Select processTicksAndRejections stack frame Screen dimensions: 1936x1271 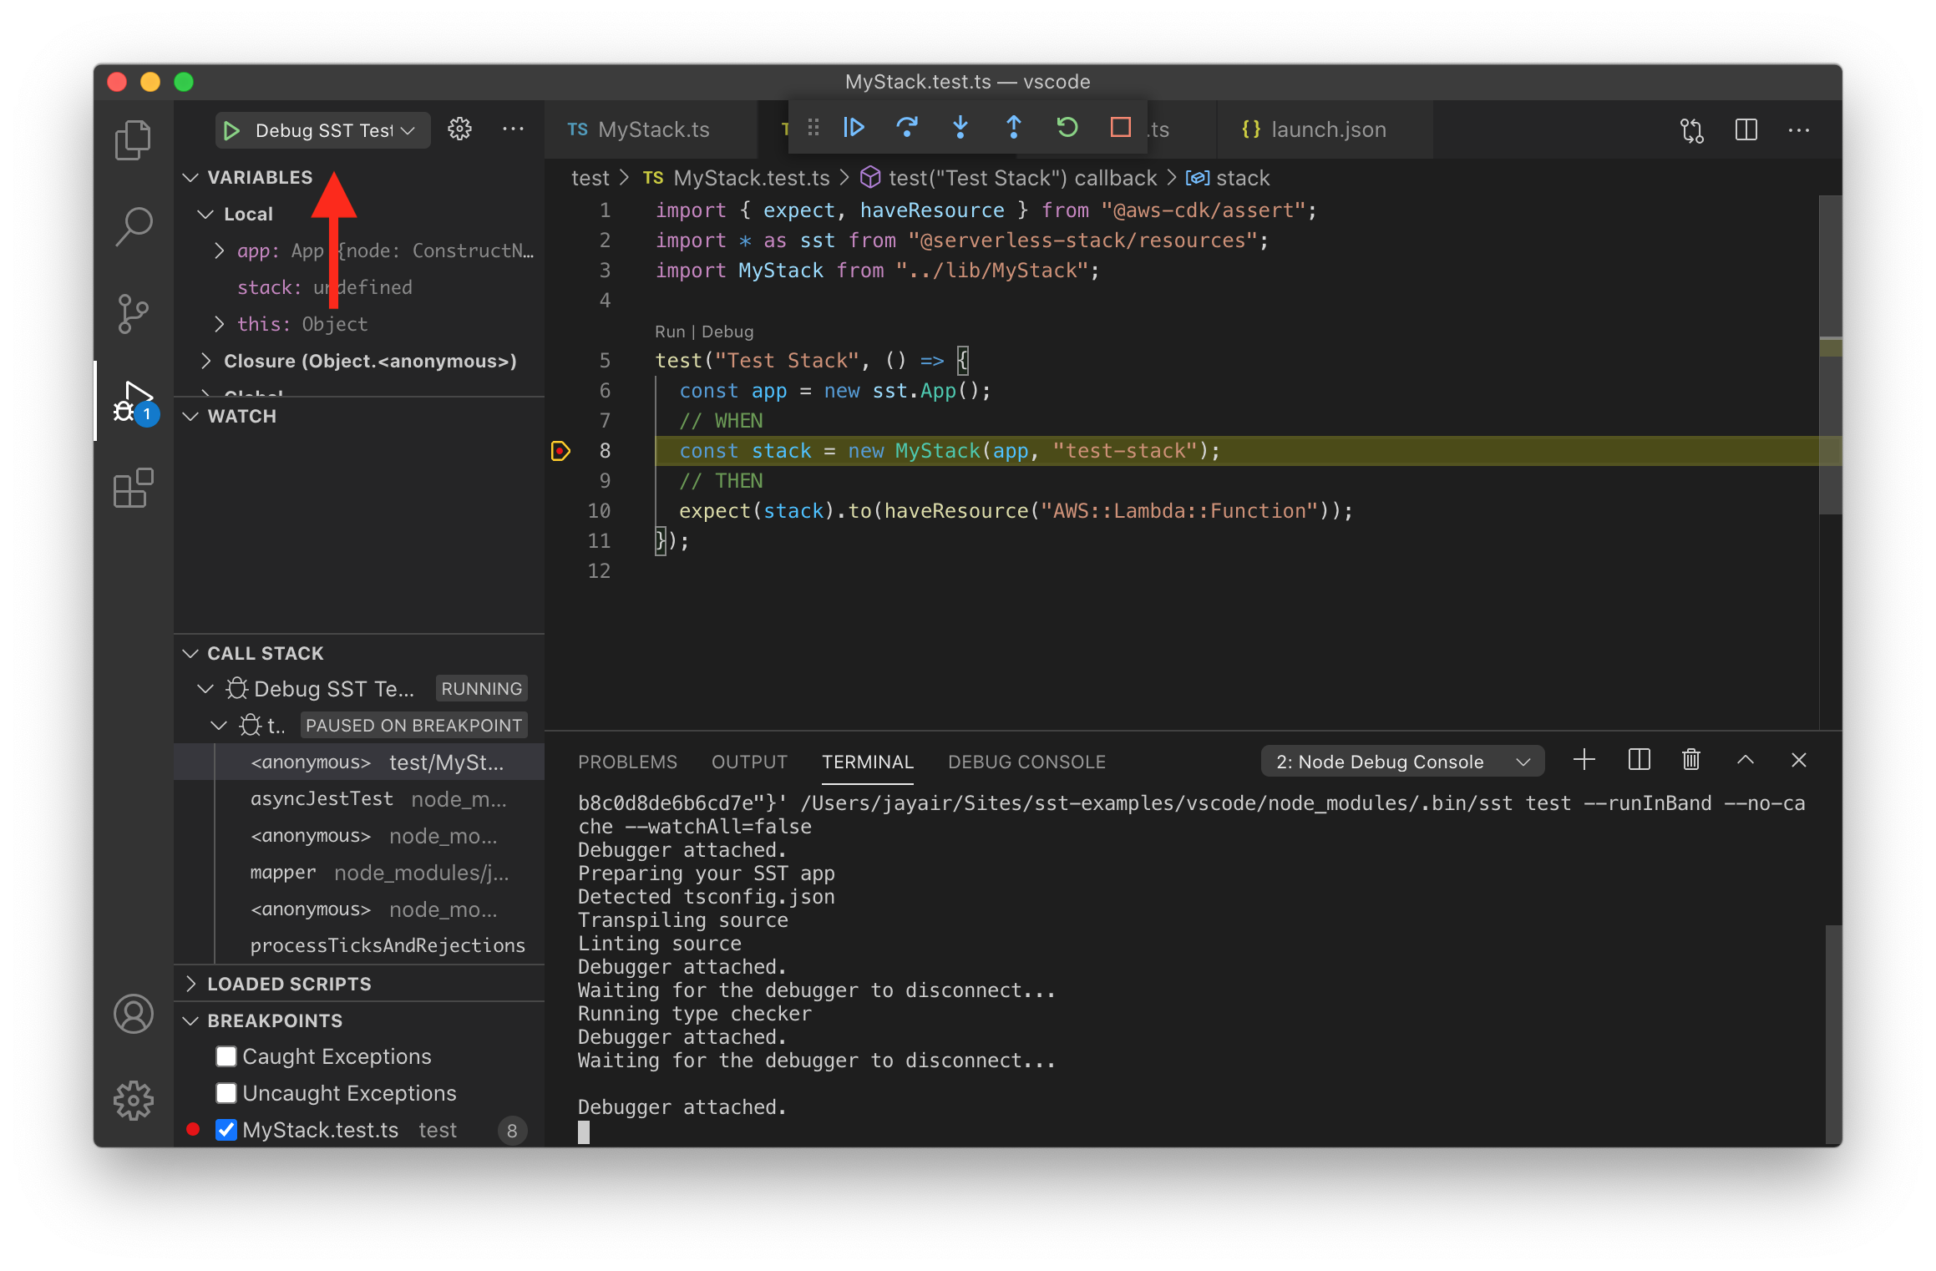359,945
